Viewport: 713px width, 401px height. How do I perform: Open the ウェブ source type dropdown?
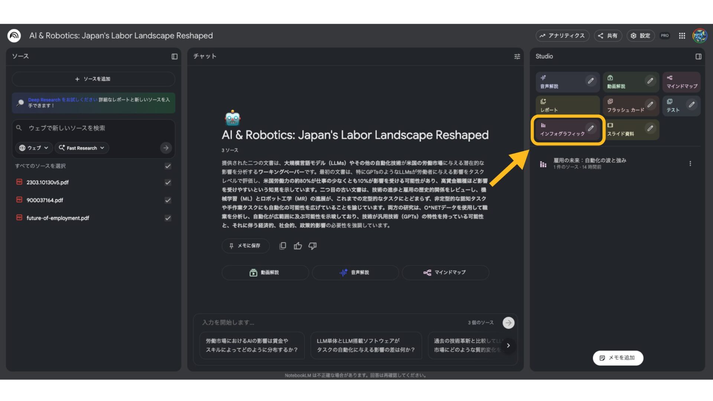[x=33, y=148]
